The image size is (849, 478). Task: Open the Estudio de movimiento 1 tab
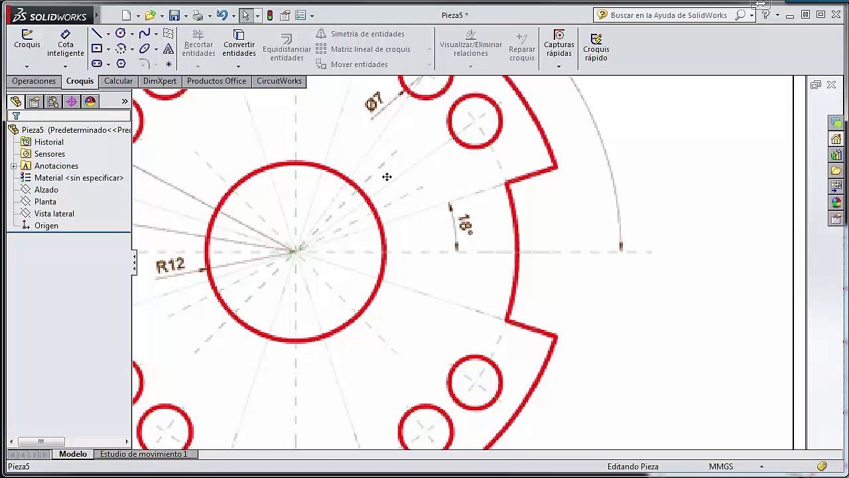point(144,454)
